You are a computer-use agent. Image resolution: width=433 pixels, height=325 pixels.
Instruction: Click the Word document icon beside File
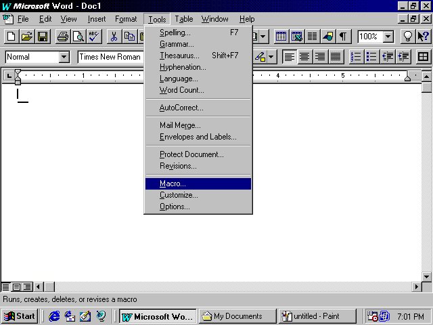[x=8, y=19]
